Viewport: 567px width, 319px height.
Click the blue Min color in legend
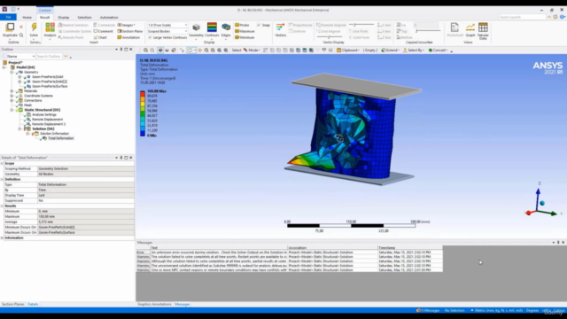(x=143, y=133)
